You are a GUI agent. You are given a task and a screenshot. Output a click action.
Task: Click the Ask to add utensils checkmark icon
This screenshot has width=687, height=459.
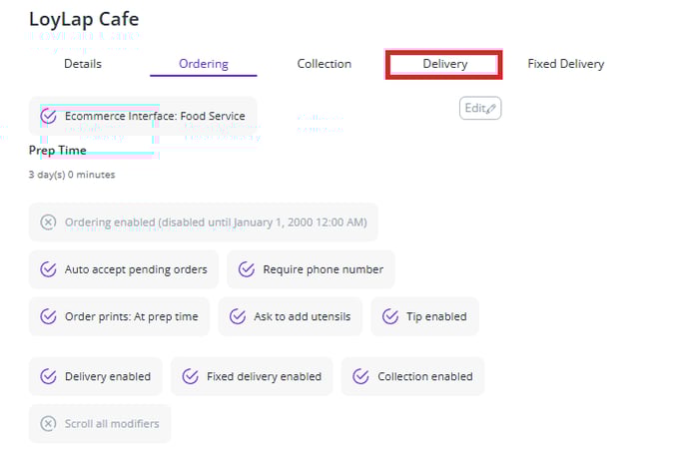[238, 316]
